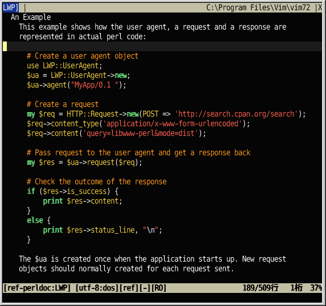This screenshot has height=306, width=326.
Task: Click the '189/509行' line counter in status line
Action: (x=260, y=288)
